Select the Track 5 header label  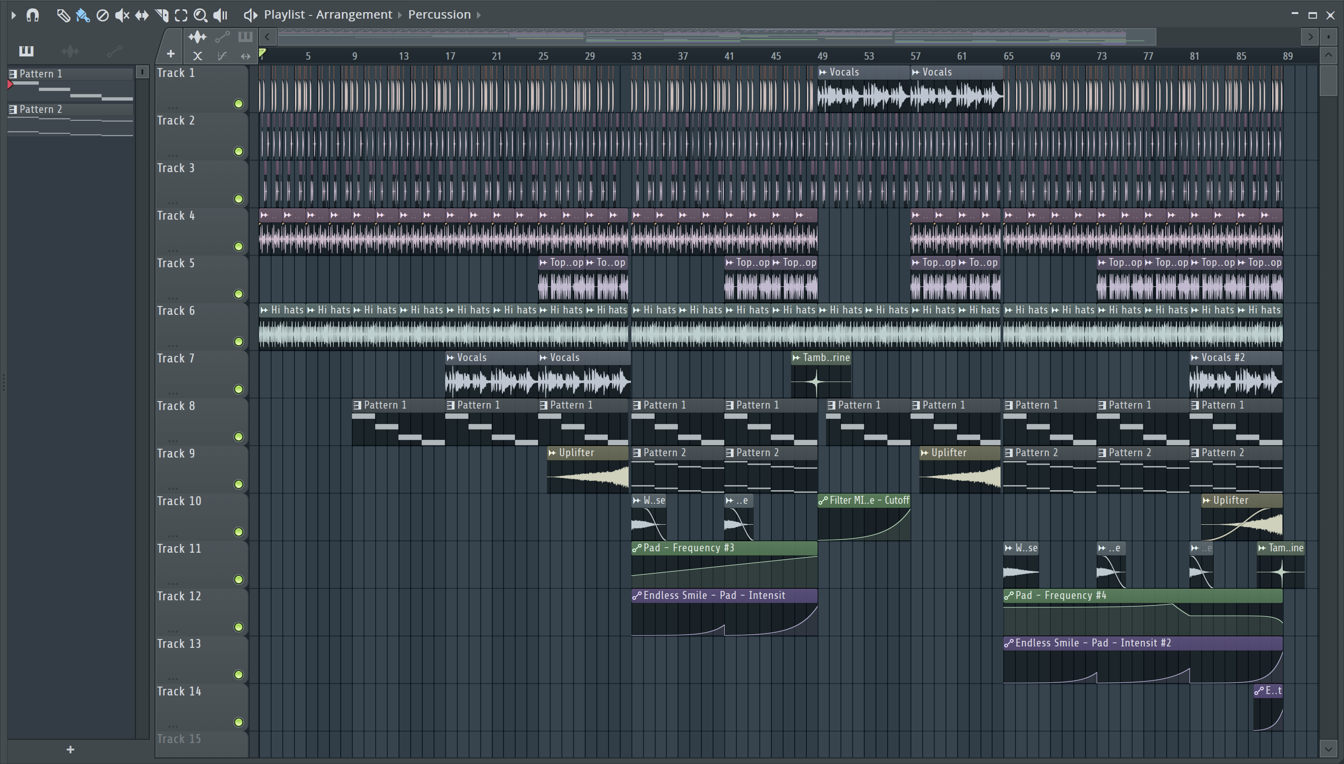[176, 264]
